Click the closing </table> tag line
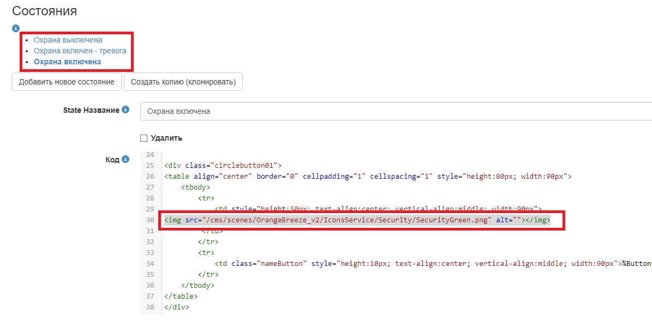Screen dimensions: 652x321 181,296
